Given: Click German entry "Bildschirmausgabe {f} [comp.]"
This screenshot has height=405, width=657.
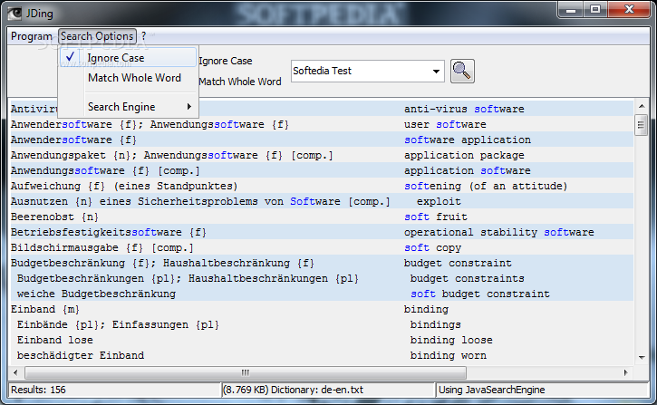Looking at the screenshot, I should [102, 248].
